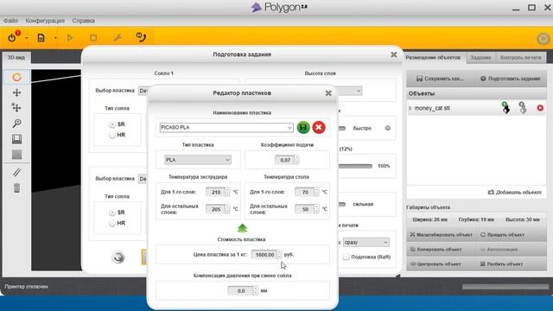Click the Подготовить задание button
Screen dimensions: 553x311
click(x=511, y=79)
